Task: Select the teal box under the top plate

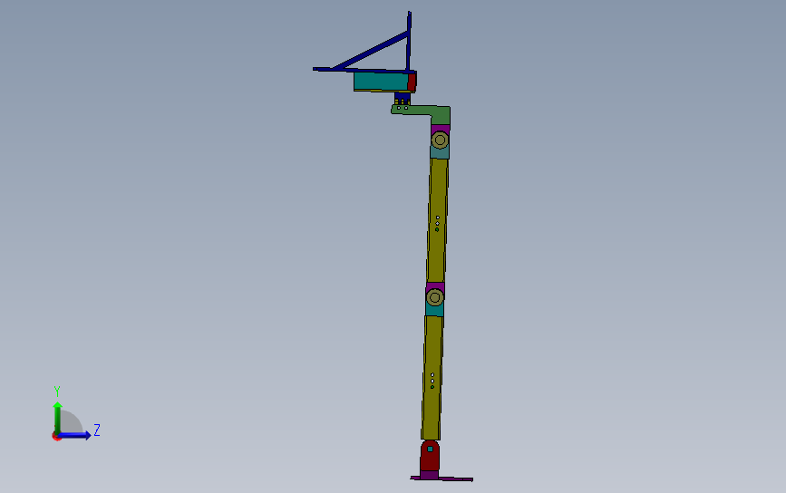Action: (381, 82)
